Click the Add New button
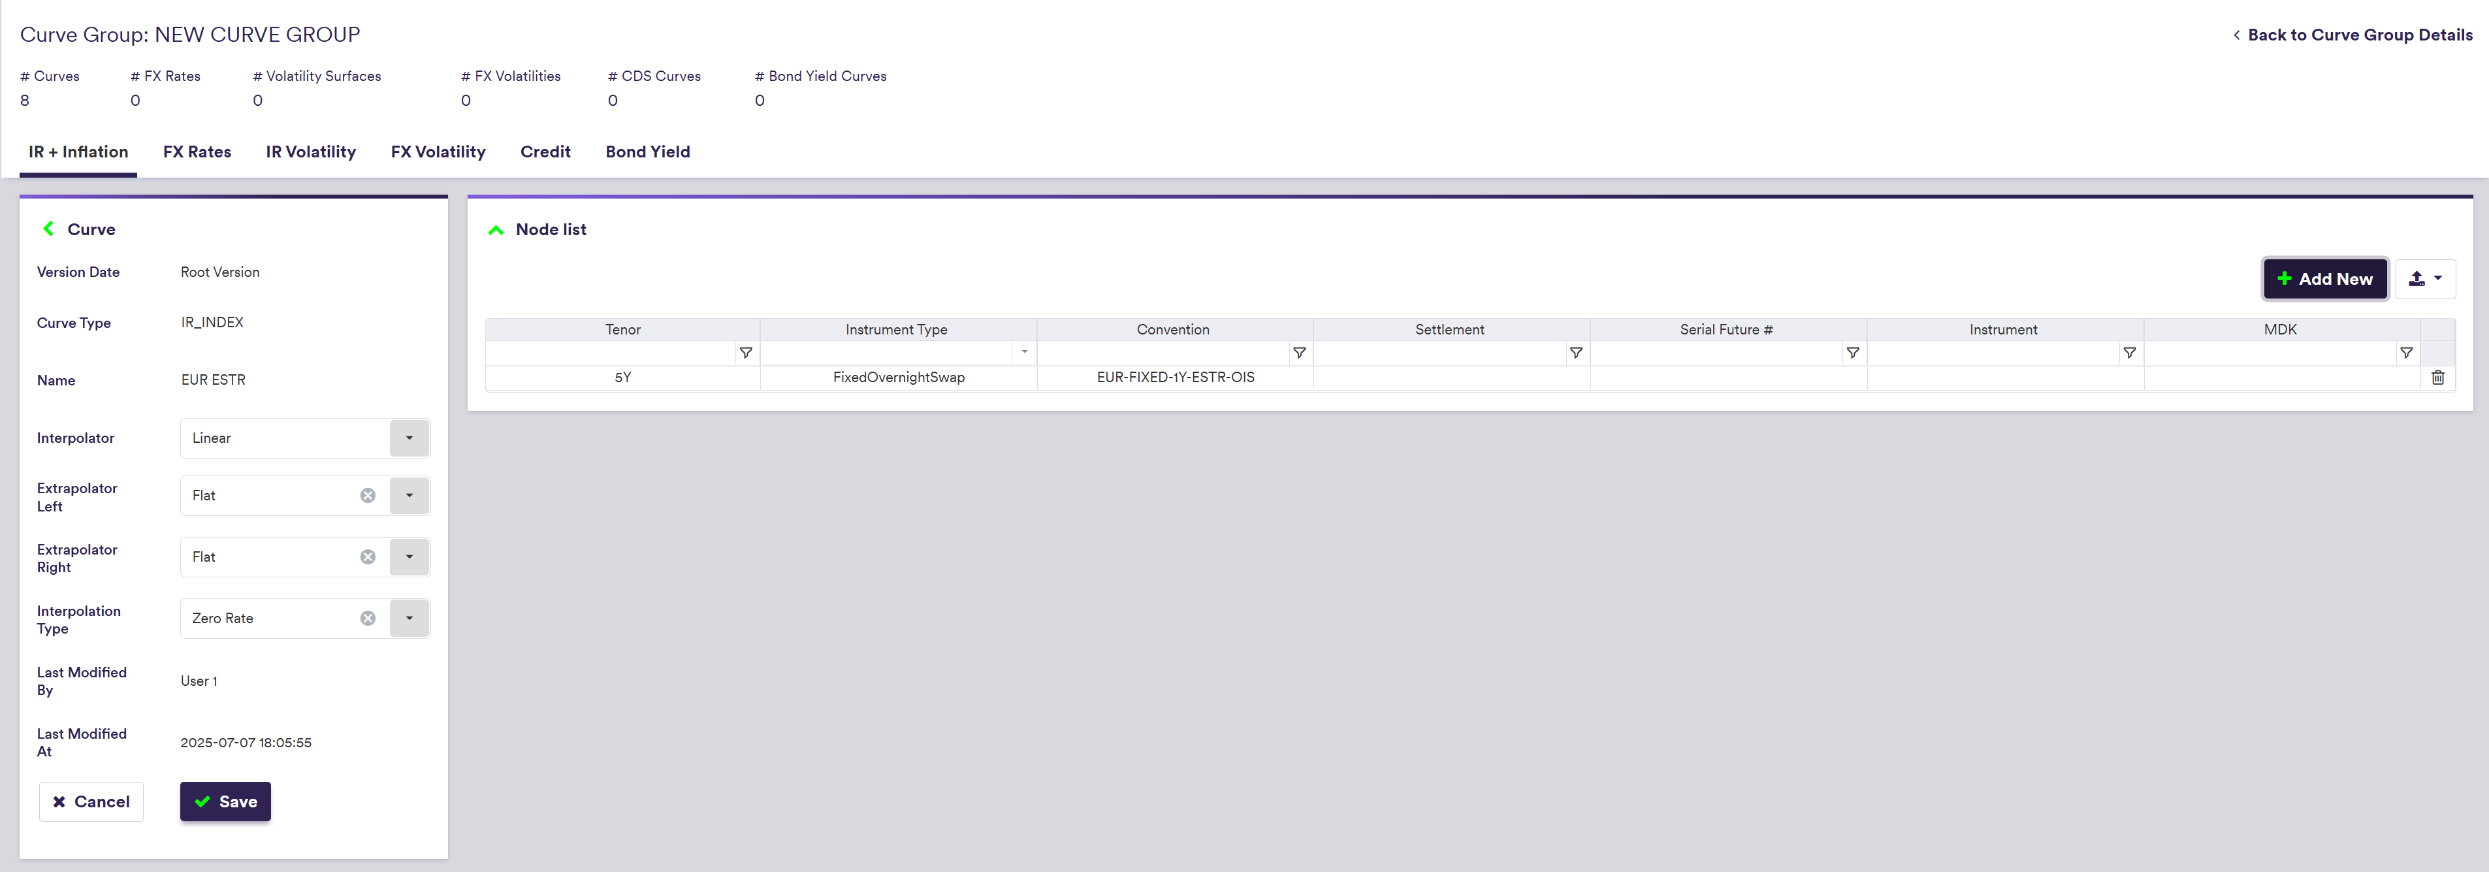Viewport: 2489px width, 872px height. click(x=2324, y=278)
